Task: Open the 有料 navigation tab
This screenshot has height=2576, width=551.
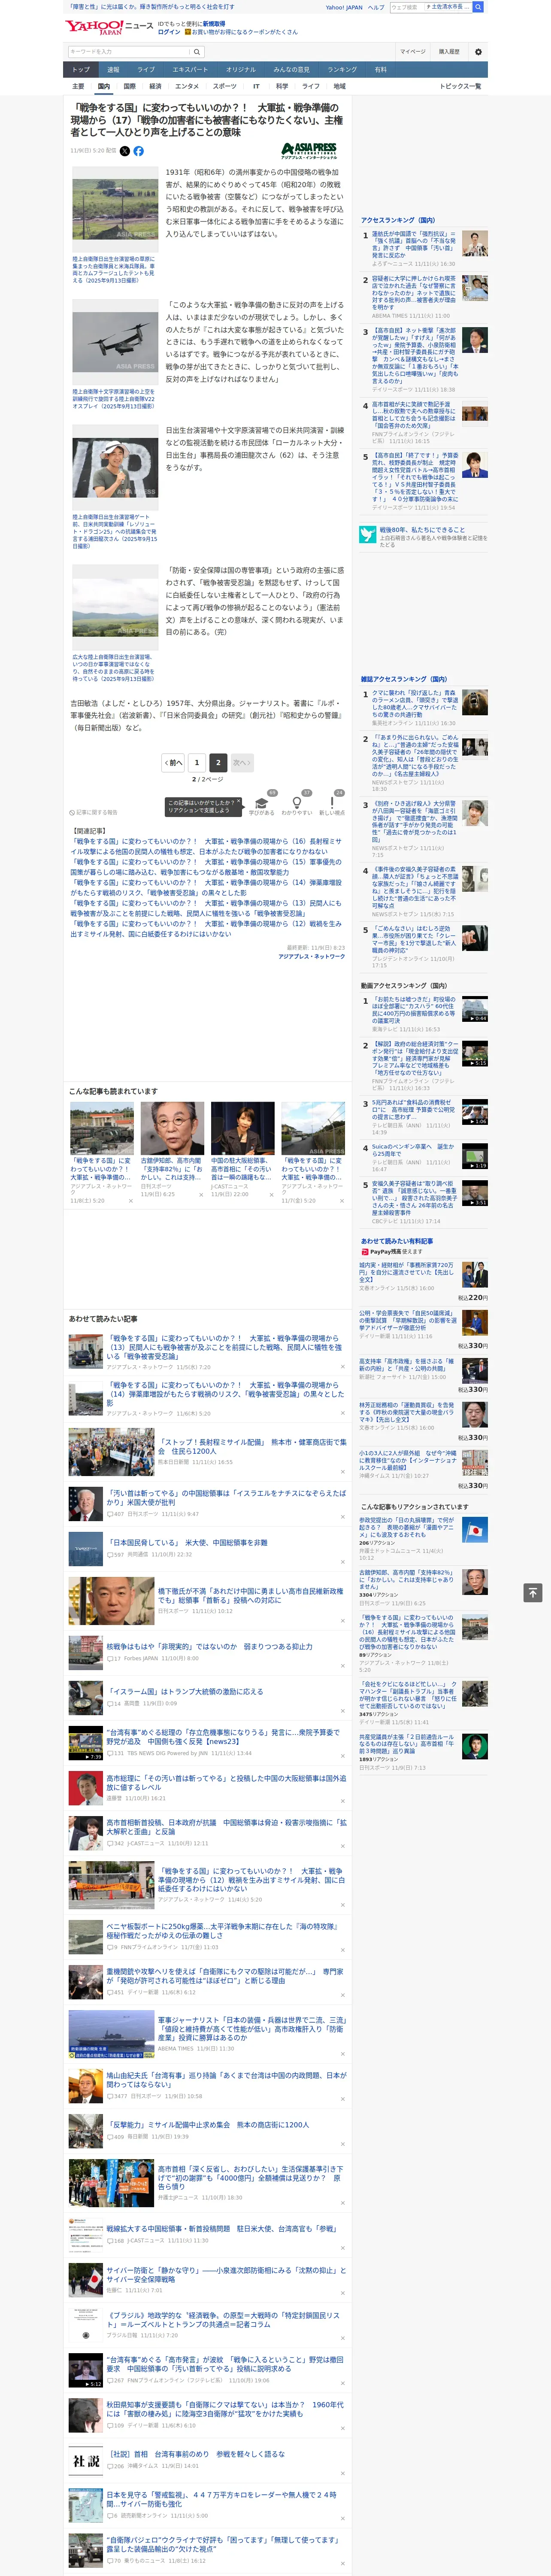Action: (x=381, y=69)
